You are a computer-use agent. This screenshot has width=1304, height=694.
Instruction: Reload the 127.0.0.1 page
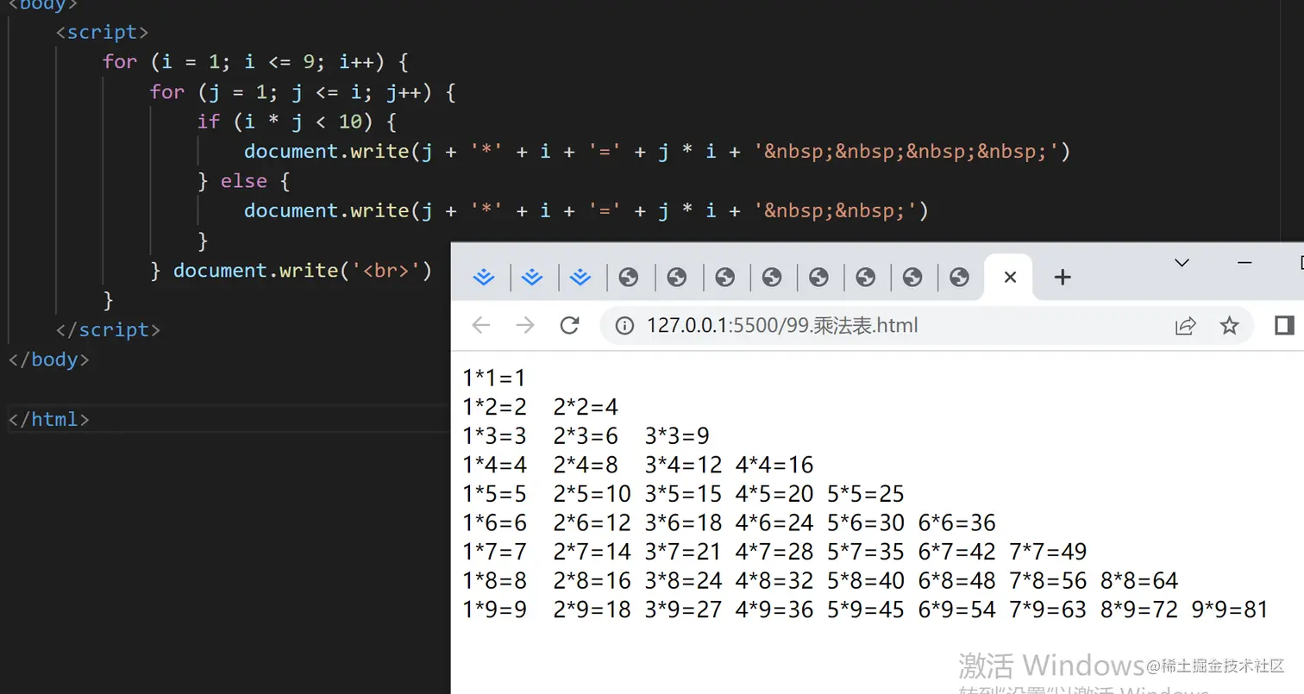569,325
